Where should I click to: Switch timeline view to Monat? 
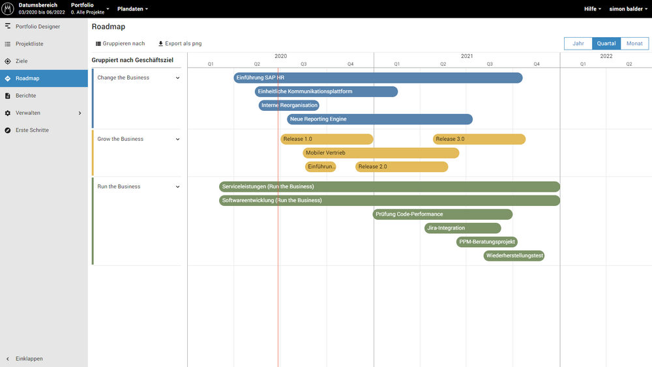pos(634,44)
